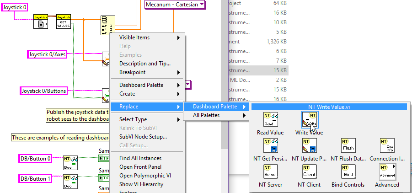This screenshot has width=412, height=193.
Task: Choose the NT Server icon
Action: tap(270, 172)
